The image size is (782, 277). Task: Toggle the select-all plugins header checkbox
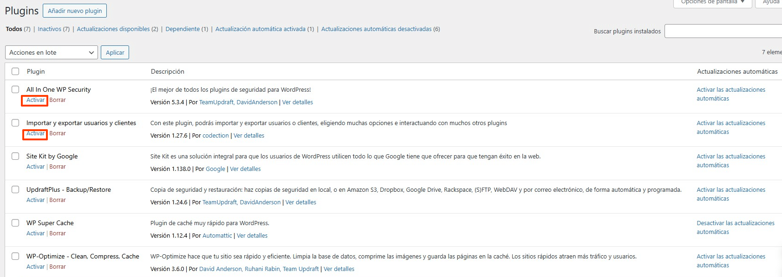click(15, 71)
